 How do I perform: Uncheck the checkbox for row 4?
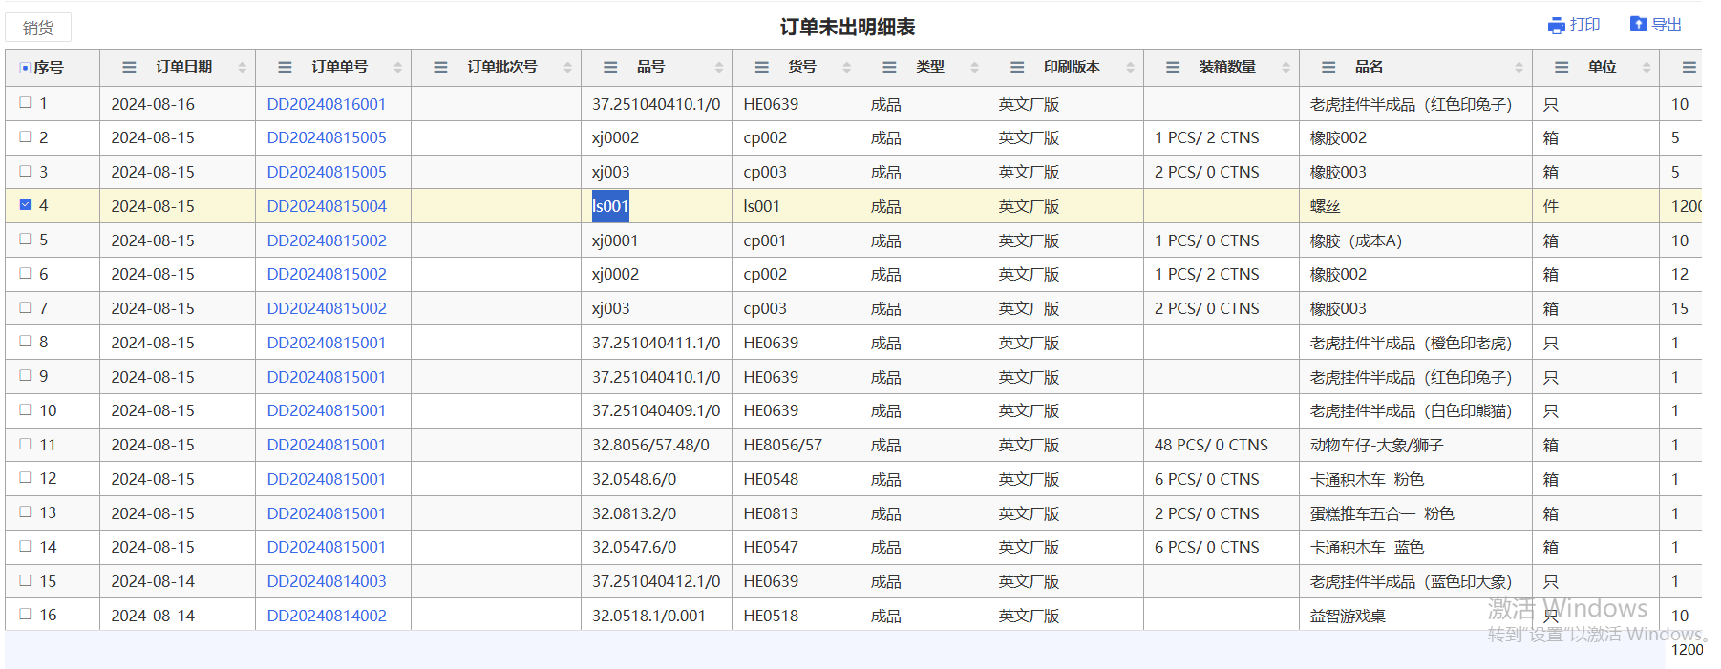tap(25, 204)
